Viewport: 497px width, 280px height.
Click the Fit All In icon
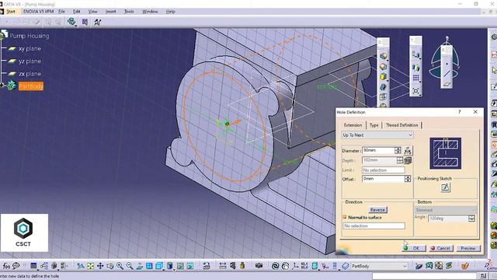[x=90, y=266]
